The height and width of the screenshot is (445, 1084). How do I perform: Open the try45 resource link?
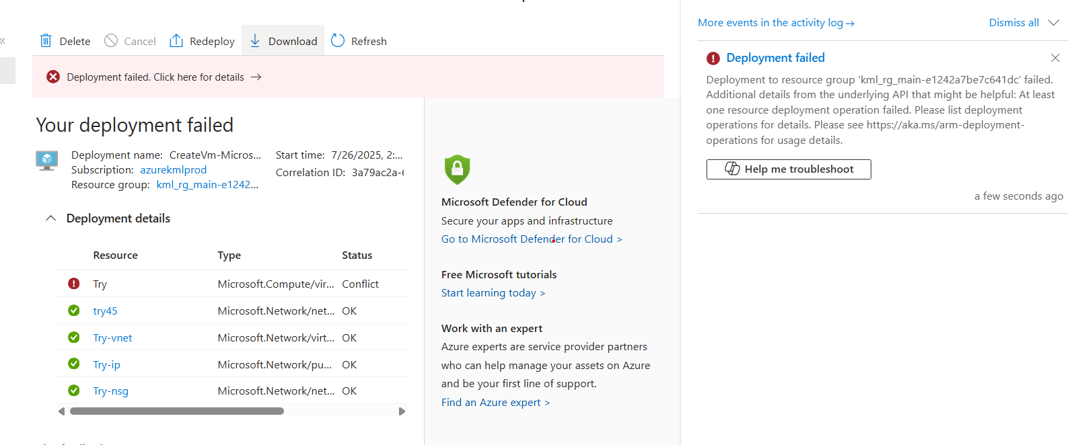point(105,311)
